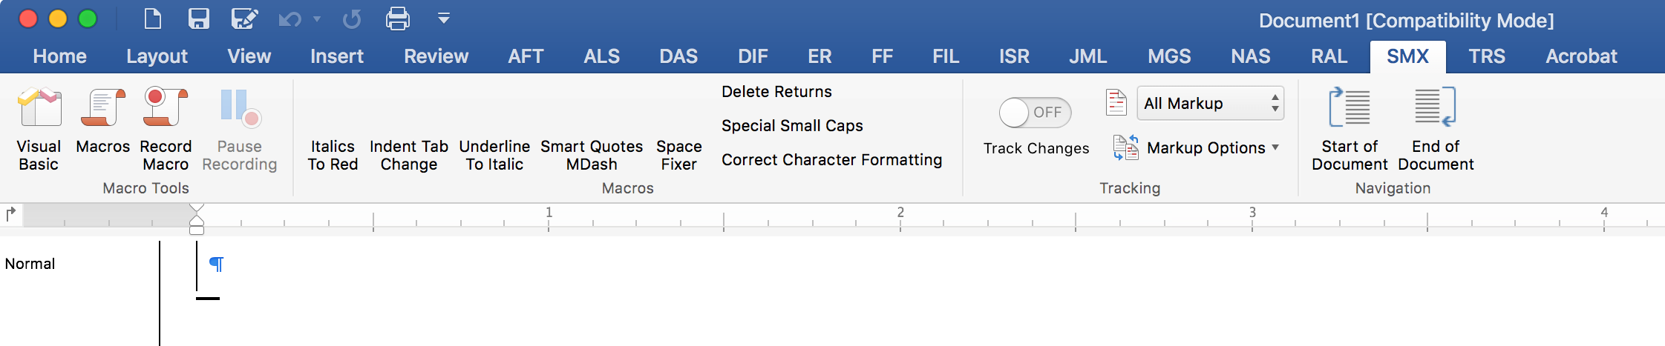1665x346 pixels.
Task: Open the Customize Quick Access Toolbar arrow
Action: [x=444, y=19]
